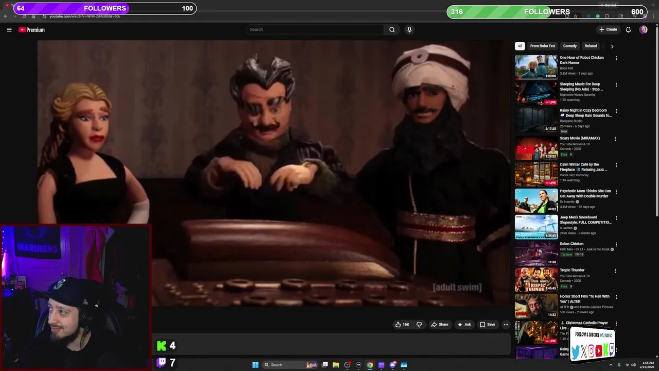Open Jeep Men's Snowboard Slopestyle thumbnail
The height and width of the screenshot is (371, 659).
pos(536,227)
